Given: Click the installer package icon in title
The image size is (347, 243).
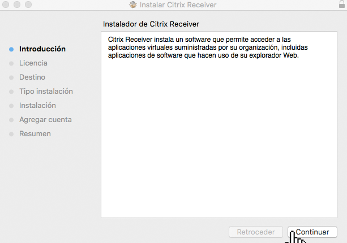Looking at the screenshot, I should pos(133,5).
